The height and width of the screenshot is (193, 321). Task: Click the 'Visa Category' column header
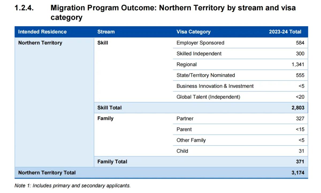tap(193, 32)
